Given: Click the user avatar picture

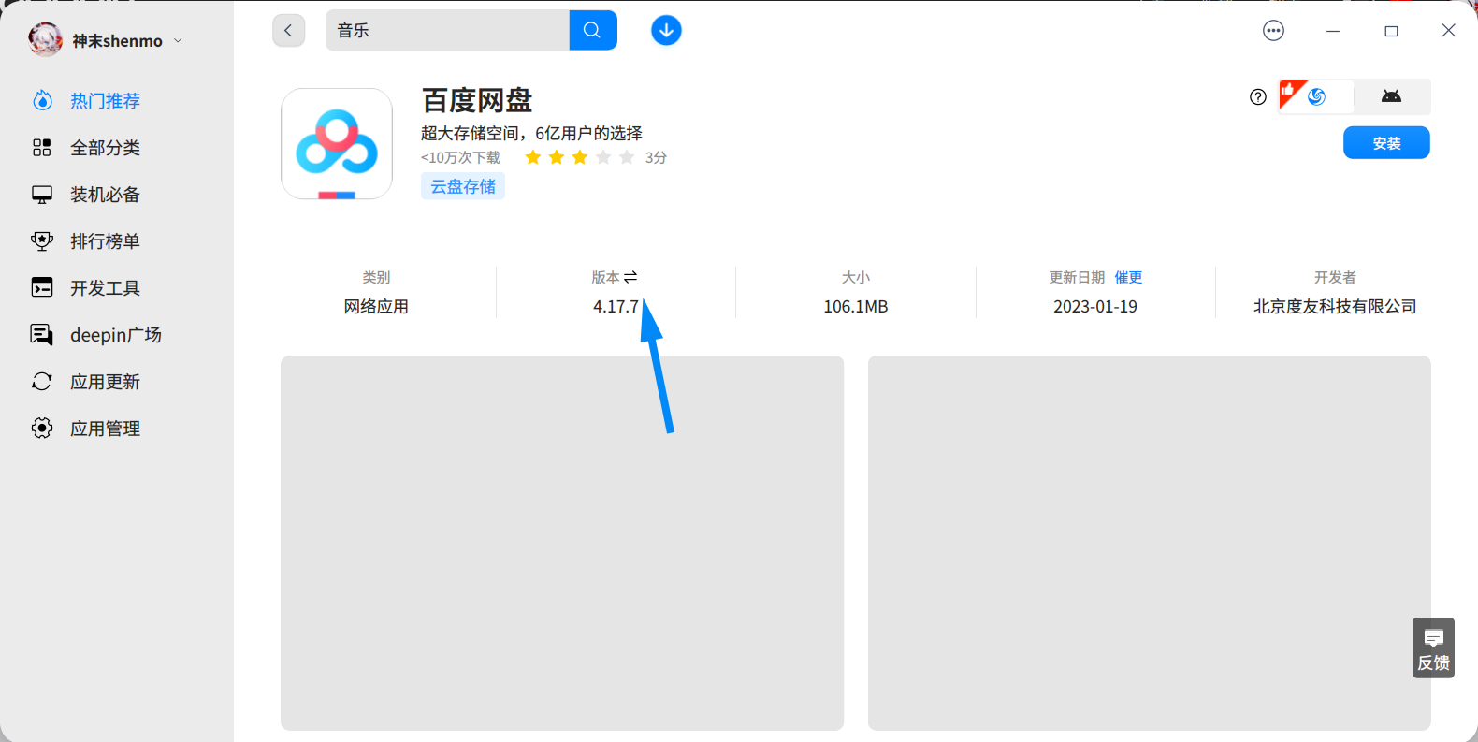Looking at the screenshot, I should coord(45,40).
